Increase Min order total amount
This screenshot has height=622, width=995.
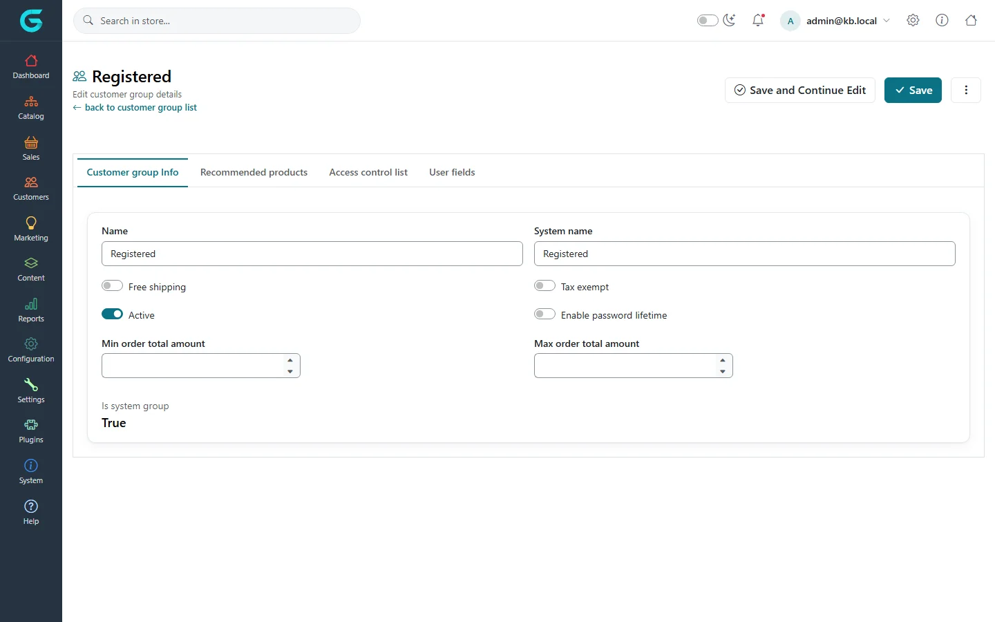(x=290, y=360)
